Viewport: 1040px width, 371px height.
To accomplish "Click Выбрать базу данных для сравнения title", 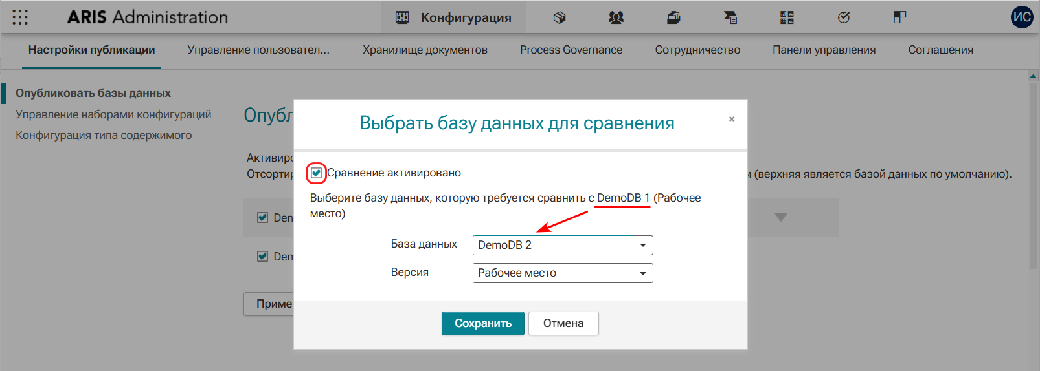I will pos(517,123).
